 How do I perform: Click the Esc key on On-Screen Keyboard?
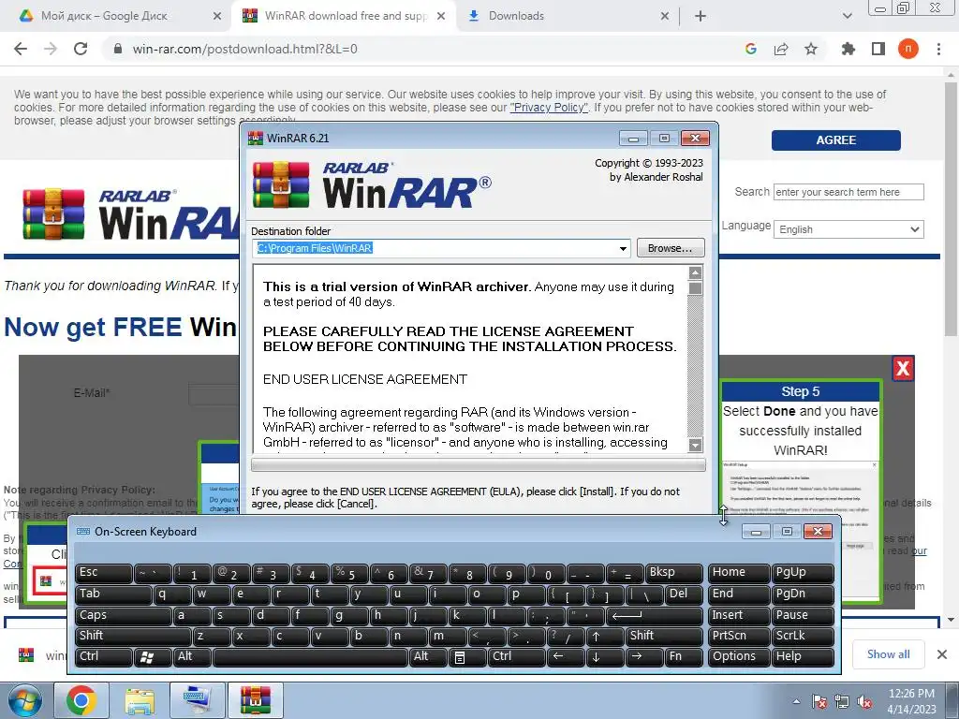[103, 573]
